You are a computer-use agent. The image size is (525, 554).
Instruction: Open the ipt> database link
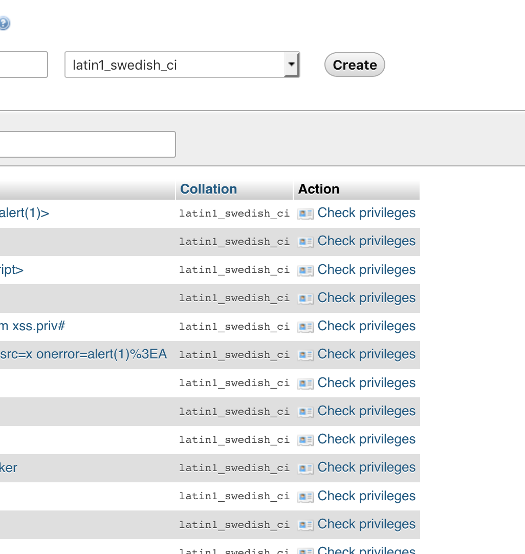(10, 270)
